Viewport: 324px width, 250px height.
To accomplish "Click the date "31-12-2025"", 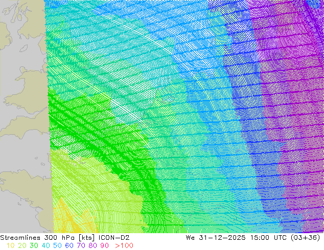I will click(226, 238).
